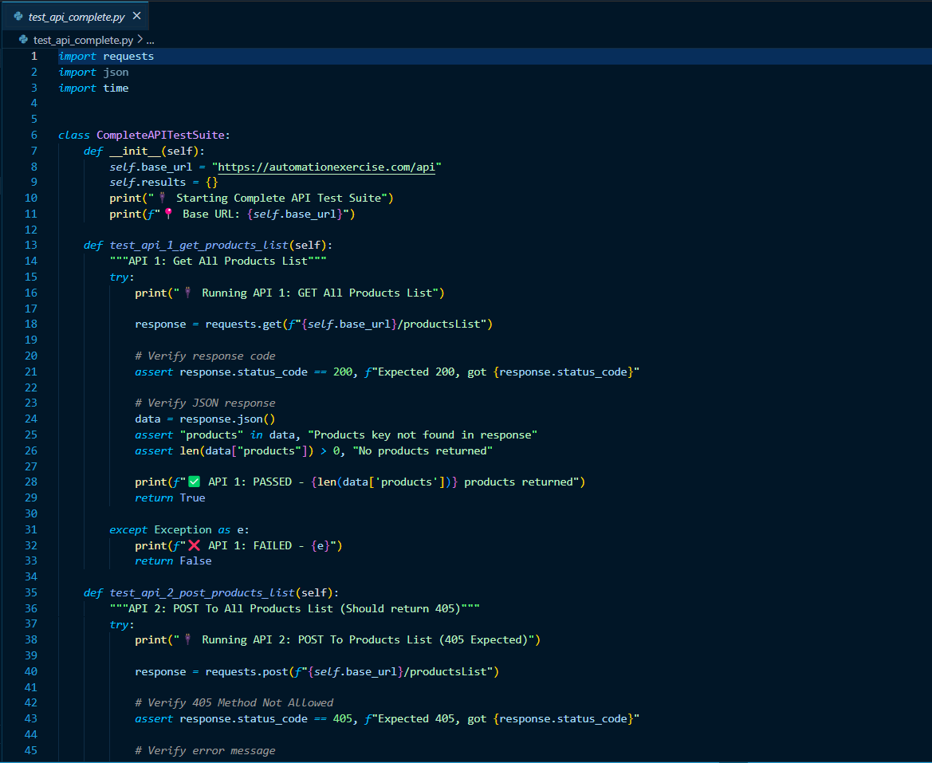Screen dimensions: 932x763
Task: Click 'requests.post' on line 40
Action: pos(246,671)
